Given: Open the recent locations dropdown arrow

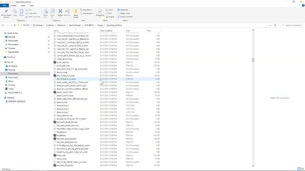Looking at the screenshot, I should coord(11,25).
